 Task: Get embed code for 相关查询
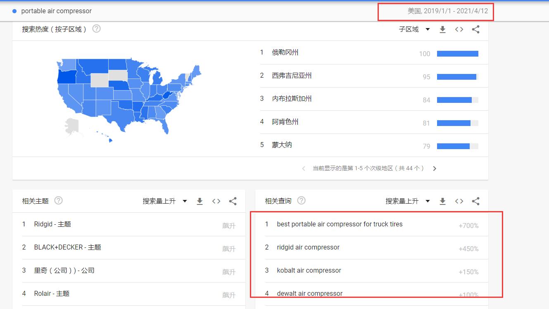[459, 201]
